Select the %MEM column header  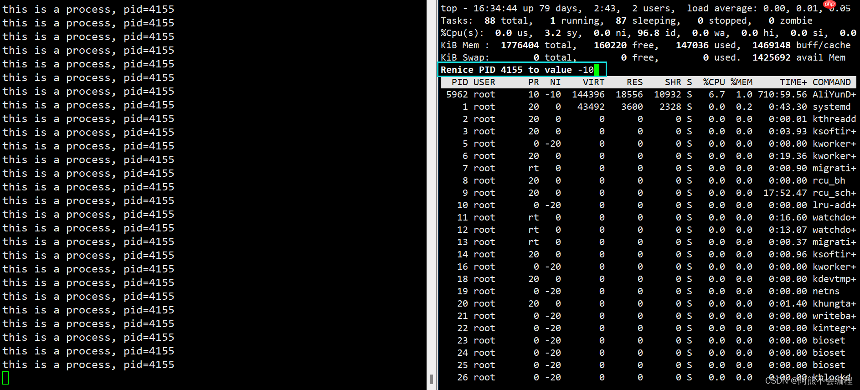741,82
